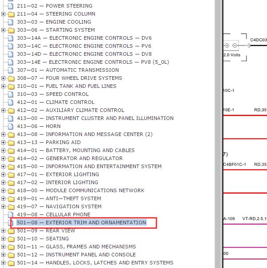Click document icon for 303-14E PV8 controls
This screenshot has height=268, width=267.
tap(11, 62)
